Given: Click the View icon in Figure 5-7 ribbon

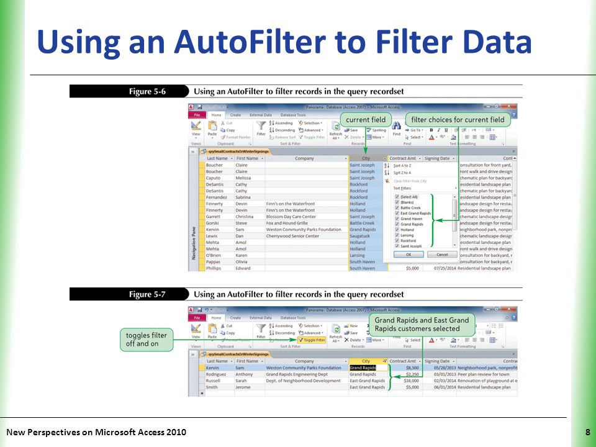Looking at the screenshot, I should pos(196,329).
